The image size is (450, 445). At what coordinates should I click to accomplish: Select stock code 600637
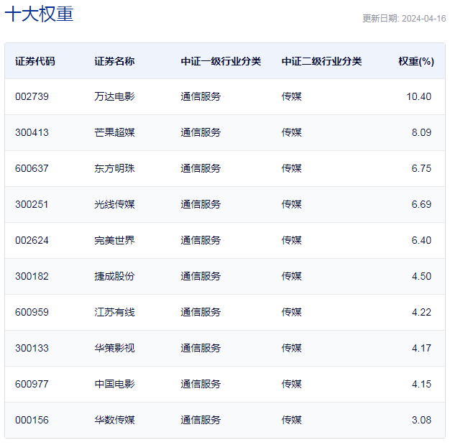coord(32,168)
